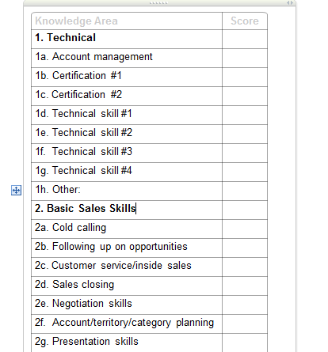Click the table move handle icon
328x352 pixels.
coord(16,190)
